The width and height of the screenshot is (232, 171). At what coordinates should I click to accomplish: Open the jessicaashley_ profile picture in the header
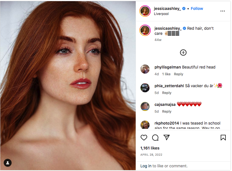(145, 11)
